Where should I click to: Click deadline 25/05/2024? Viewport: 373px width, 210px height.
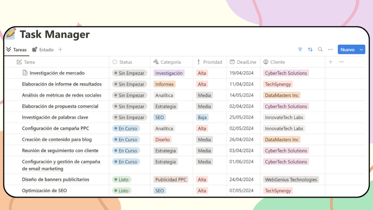coord(242,117)
